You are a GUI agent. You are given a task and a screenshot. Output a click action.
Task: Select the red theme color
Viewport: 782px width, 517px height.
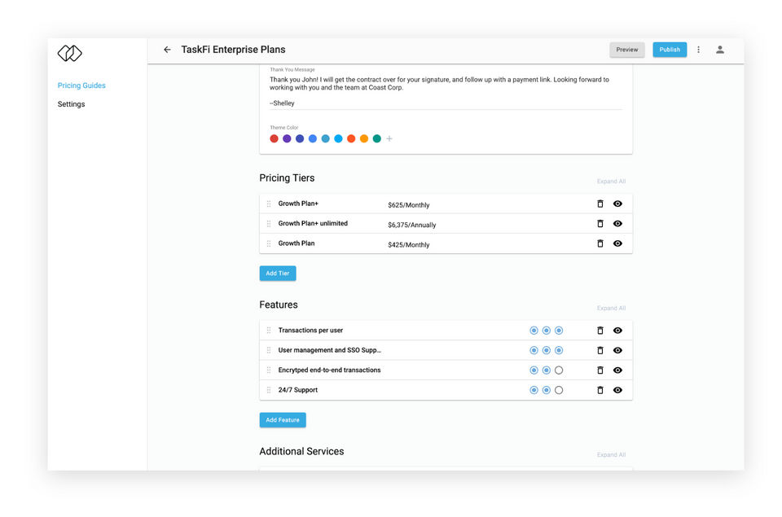click(274, 138)
